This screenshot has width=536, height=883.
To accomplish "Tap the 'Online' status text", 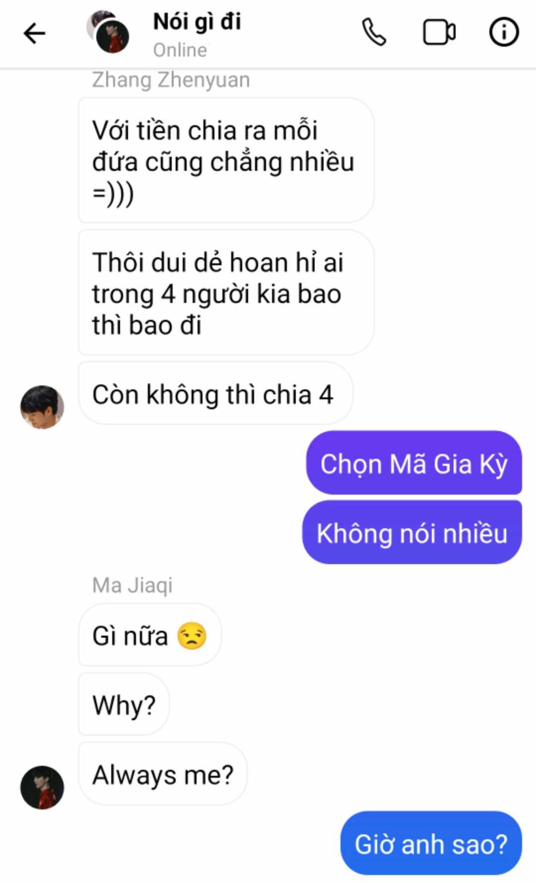I will (x=180, y=50).
